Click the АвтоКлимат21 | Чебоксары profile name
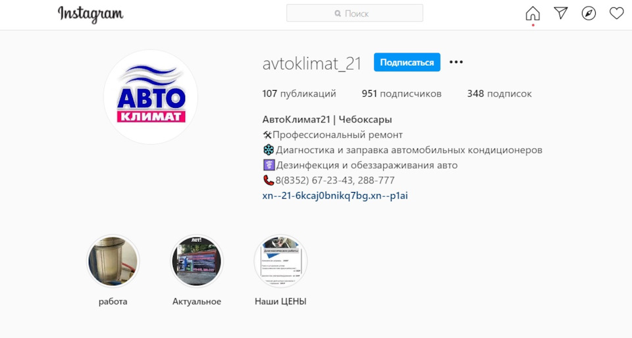632x338 pixels. [x=327, y=120]
